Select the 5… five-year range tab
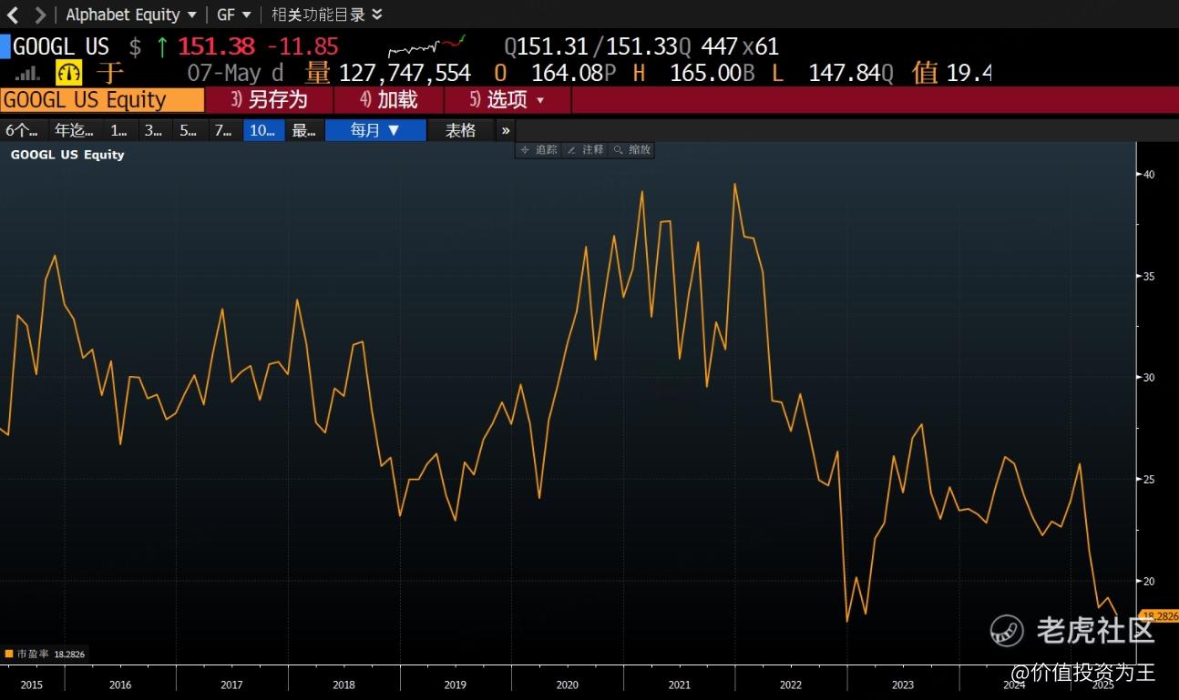 point(188,130)
